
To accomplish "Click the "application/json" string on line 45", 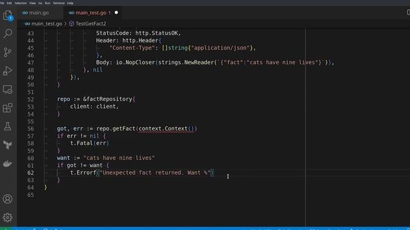I will (220, 48).
